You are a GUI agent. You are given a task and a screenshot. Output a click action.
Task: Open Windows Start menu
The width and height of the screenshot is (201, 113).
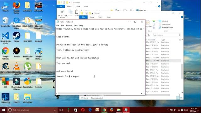[x=3, y=110]
